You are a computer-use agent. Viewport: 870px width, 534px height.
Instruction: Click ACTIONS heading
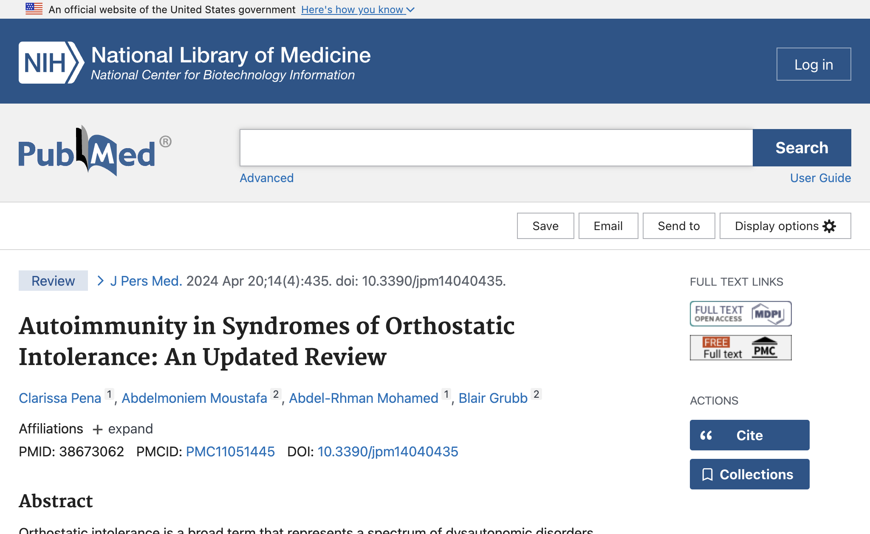[x=714, y=401]
